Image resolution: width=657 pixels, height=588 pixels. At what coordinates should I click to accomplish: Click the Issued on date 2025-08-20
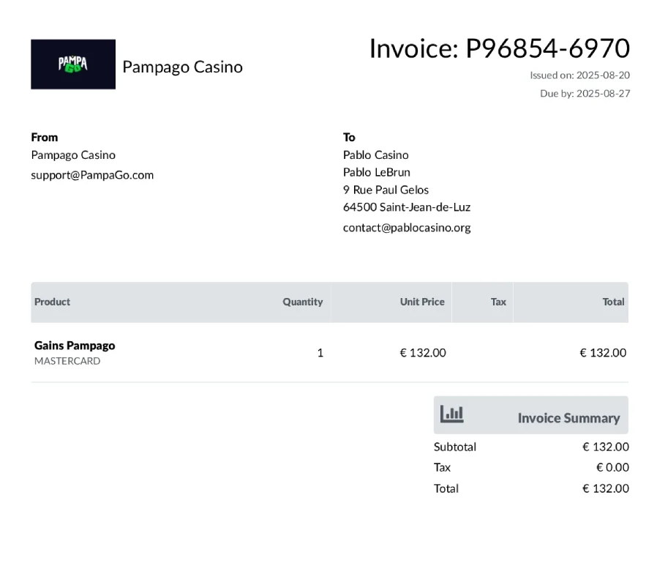tap(603, 75)
